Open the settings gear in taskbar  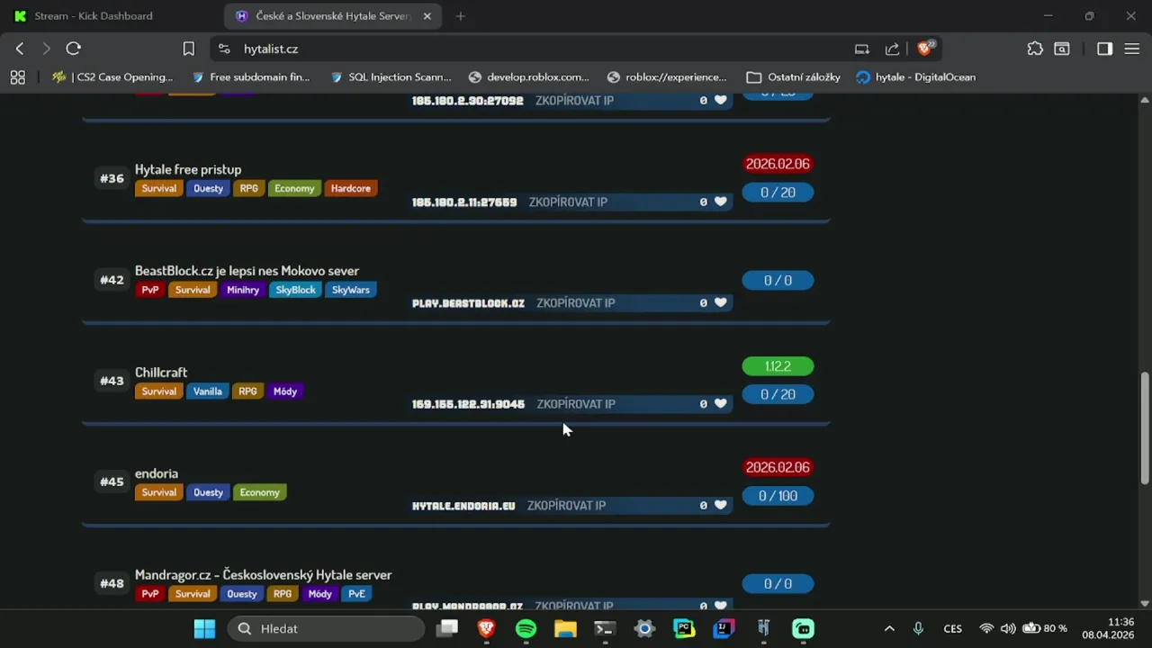coord(644,628)
